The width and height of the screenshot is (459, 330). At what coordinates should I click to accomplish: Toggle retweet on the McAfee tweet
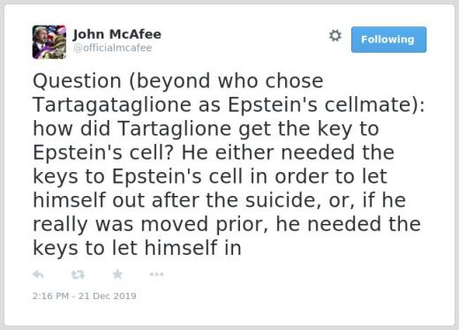[78, 274]
